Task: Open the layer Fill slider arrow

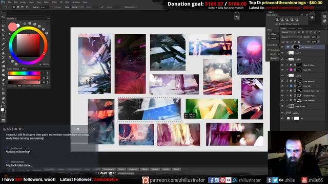Action: (x=318, y=42)
